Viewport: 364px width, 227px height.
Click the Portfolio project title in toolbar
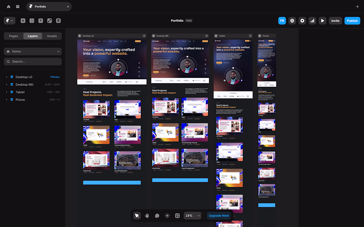177,20
